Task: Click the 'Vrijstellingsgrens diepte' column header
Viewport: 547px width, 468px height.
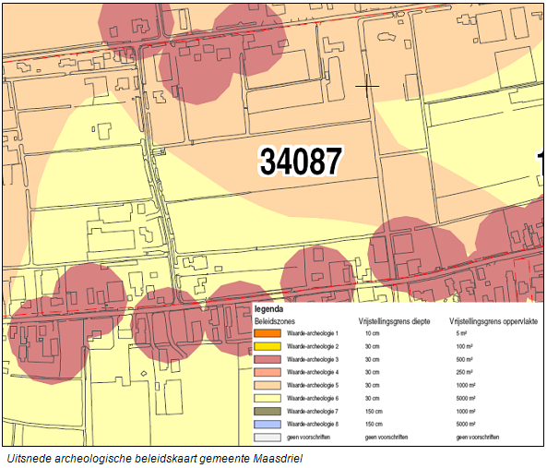Action: pos(394,321)
